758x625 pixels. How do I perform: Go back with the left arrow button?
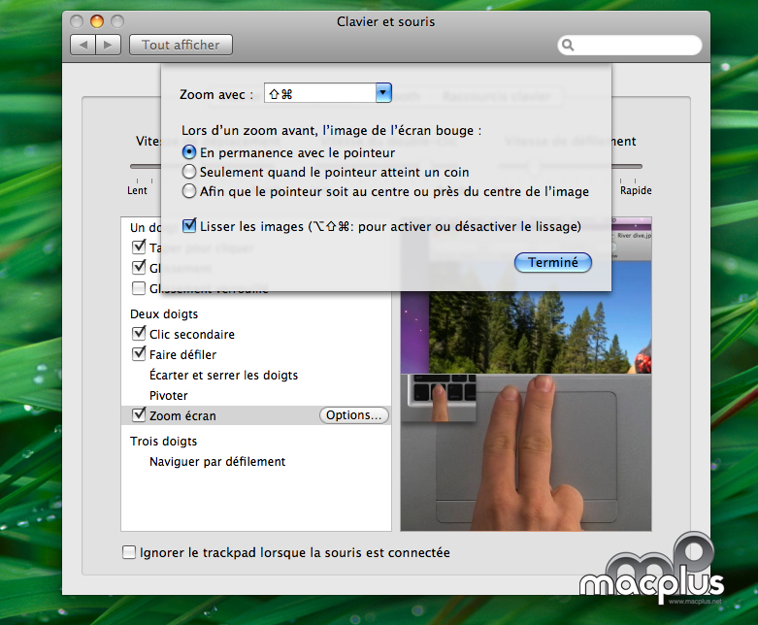click(x=83, y=46)
